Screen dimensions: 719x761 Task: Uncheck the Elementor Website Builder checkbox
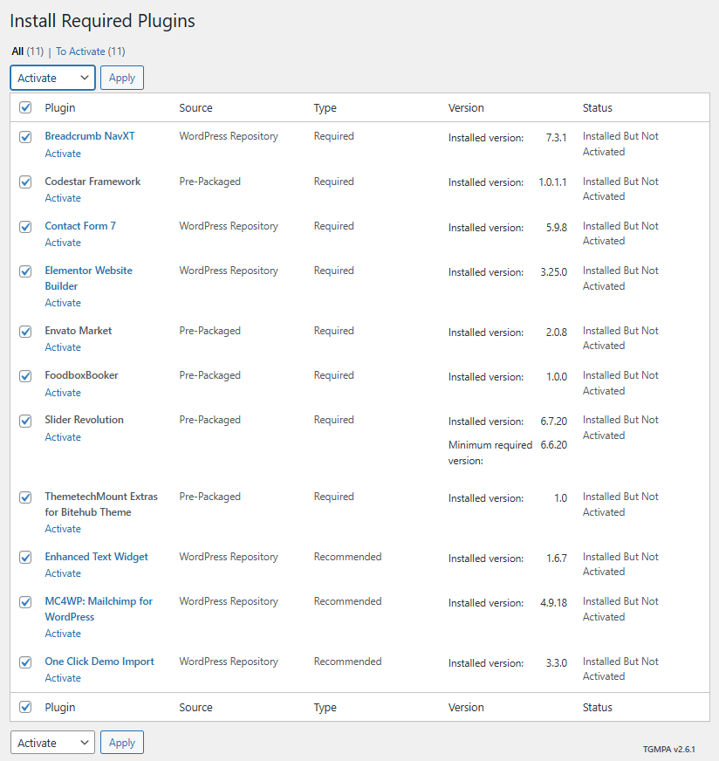point(25,271)
